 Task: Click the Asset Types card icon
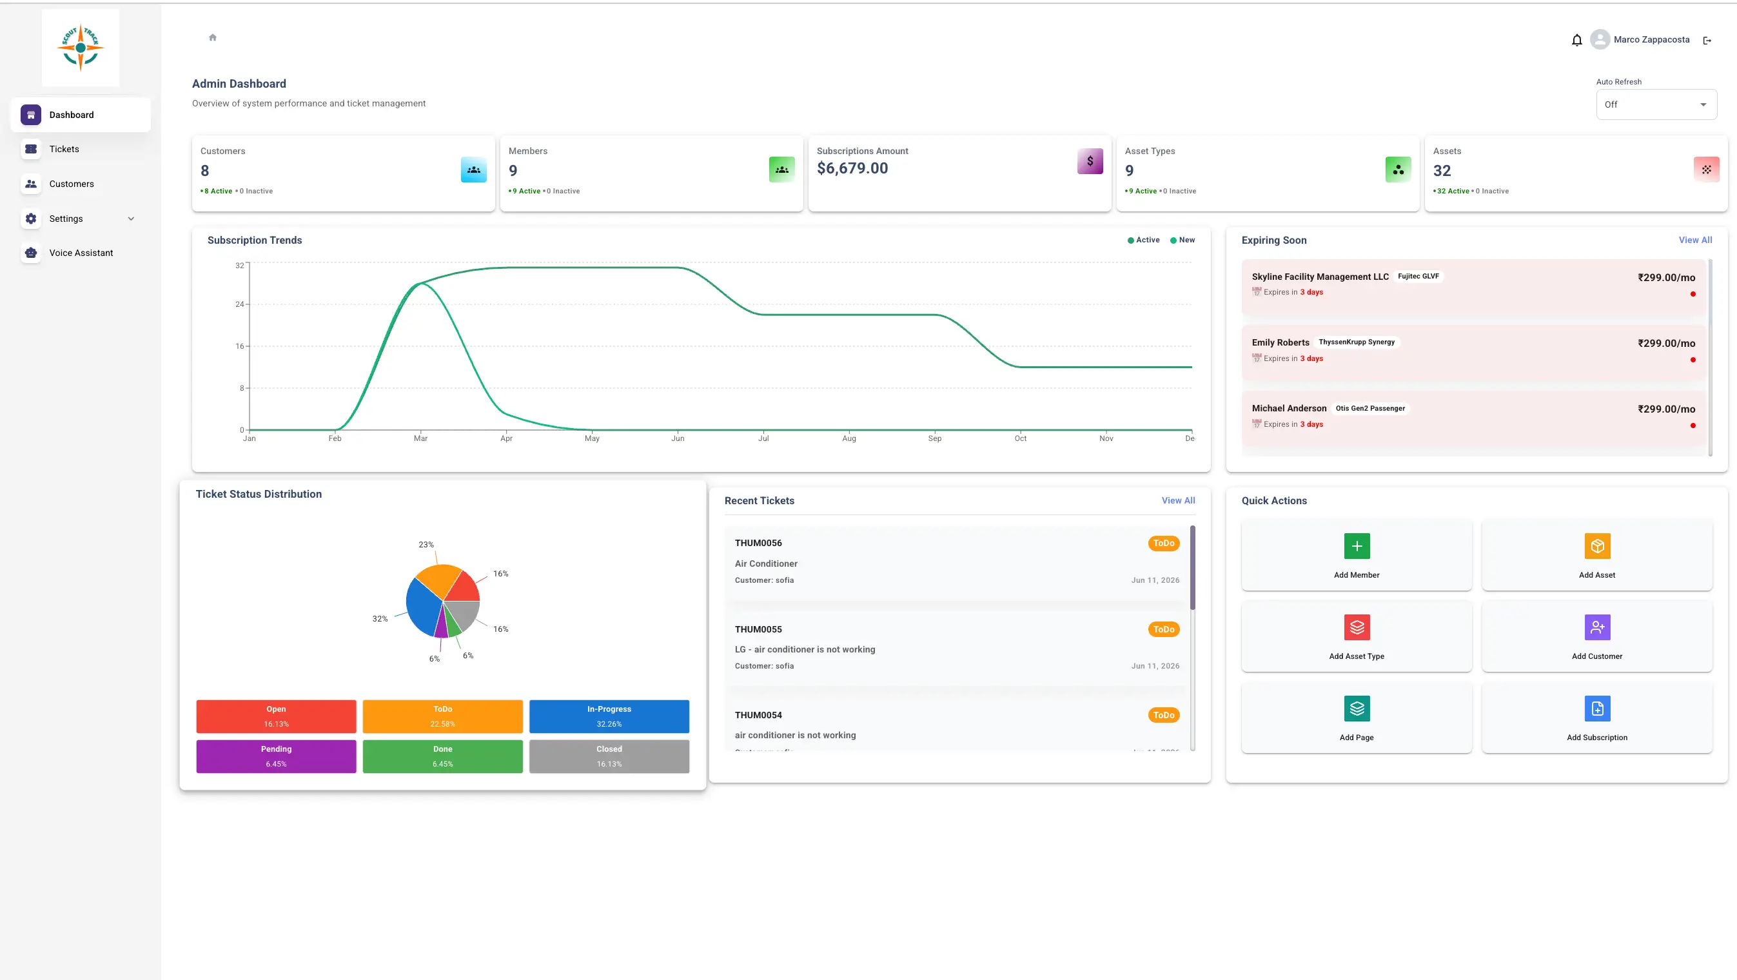pos(1398,170)
